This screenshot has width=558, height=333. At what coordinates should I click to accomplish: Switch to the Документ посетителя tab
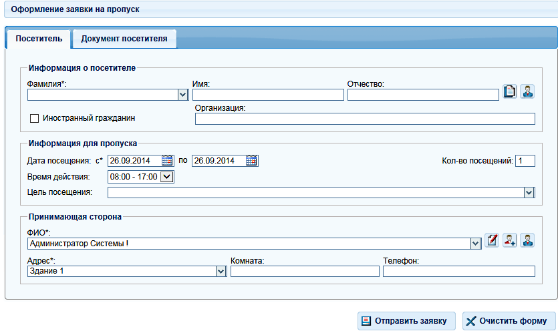(124, 39)
